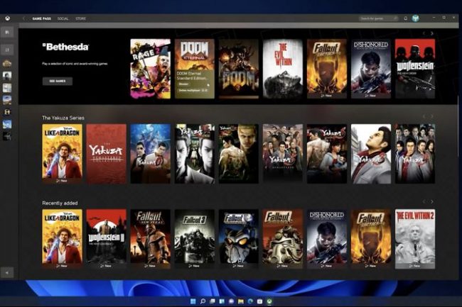This screenshot has height=307, width=462.
Task: Show previous Recently added games chevron
Action: tap(424, 201)
